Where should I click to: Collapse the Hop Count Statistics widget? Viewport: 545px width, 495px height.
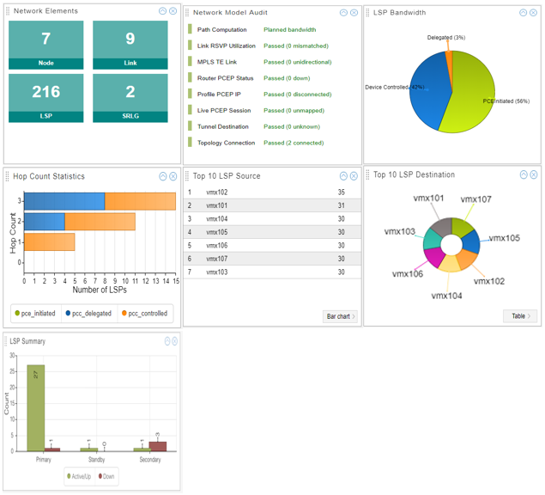point(163,176)
